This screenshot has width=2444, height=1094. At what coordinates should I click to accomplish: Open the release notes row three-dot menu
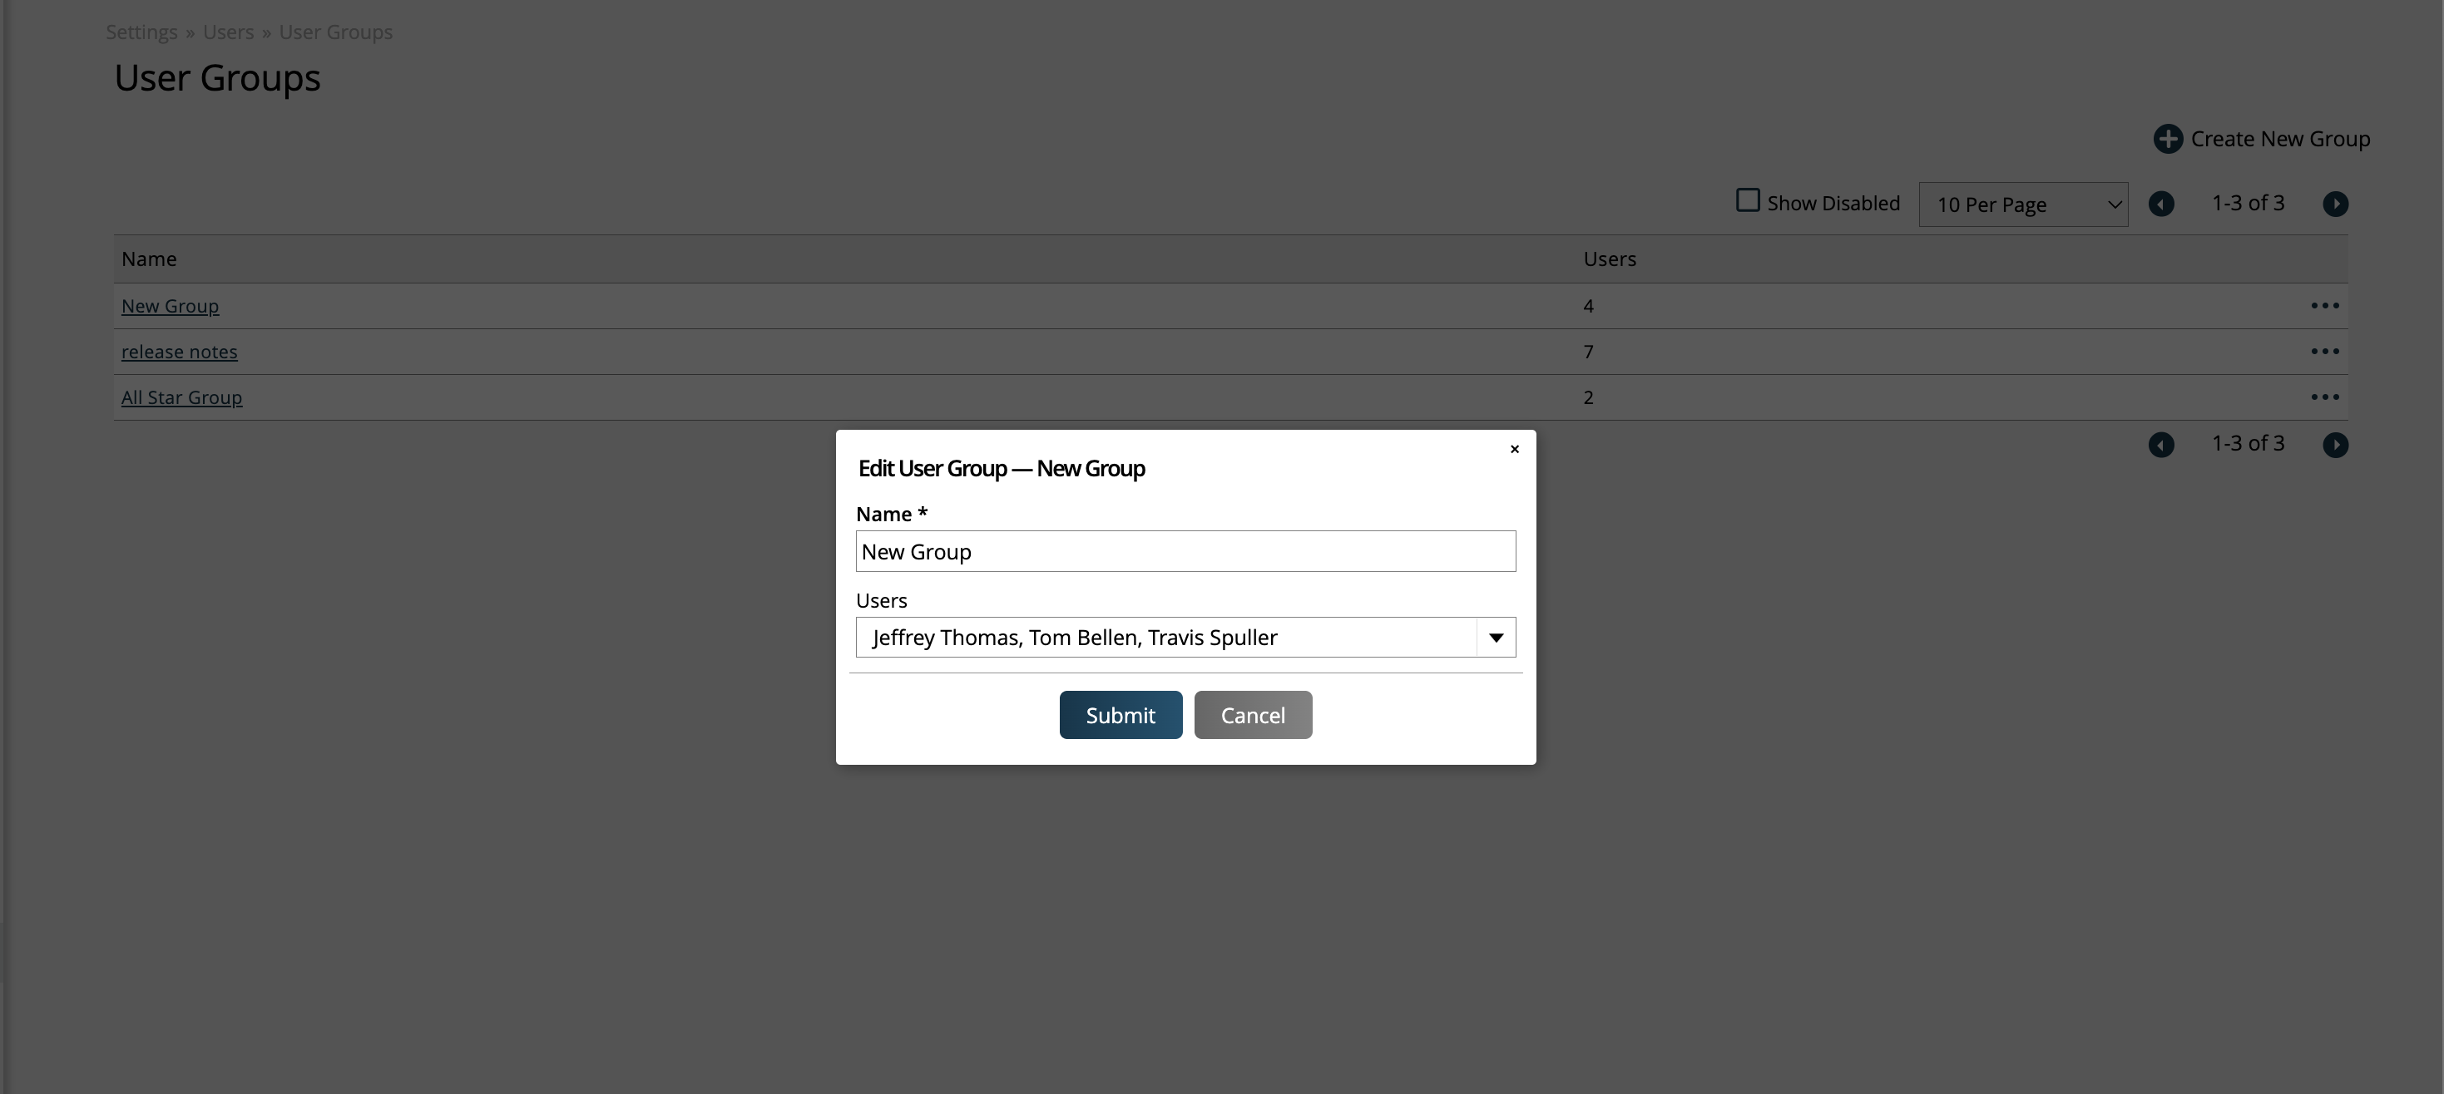click(x=2323, y=352)
